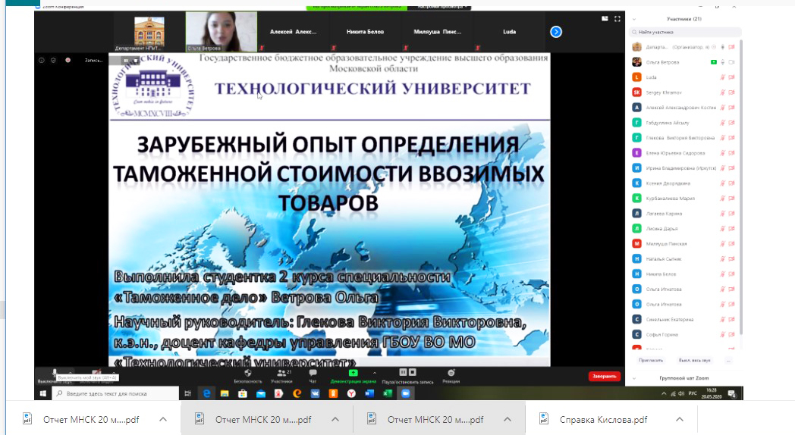The image size is (795, 435).
Task: Collapse the Групповой чат Zoom section
Action: coord(633,378)
